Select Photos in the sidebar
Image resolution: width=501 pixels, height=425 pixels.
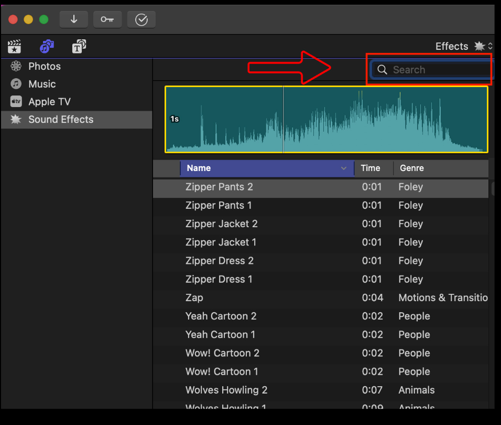click(x=77, y=66)
